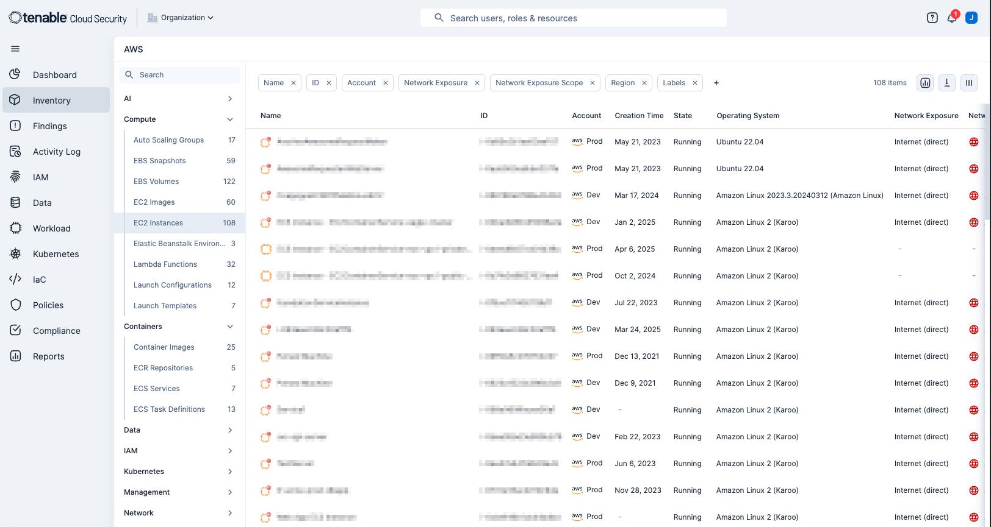Open the help question mark icon
The height and width of the screenshot is (527, 991).
coord(932,18)
